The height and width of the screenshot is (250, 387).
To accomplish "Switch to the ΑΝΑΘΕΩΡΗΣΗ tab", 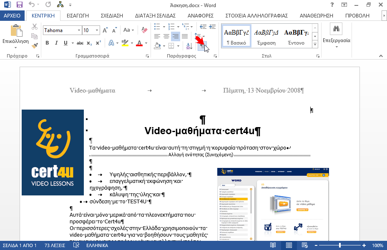I will click(x=317, y=15).
